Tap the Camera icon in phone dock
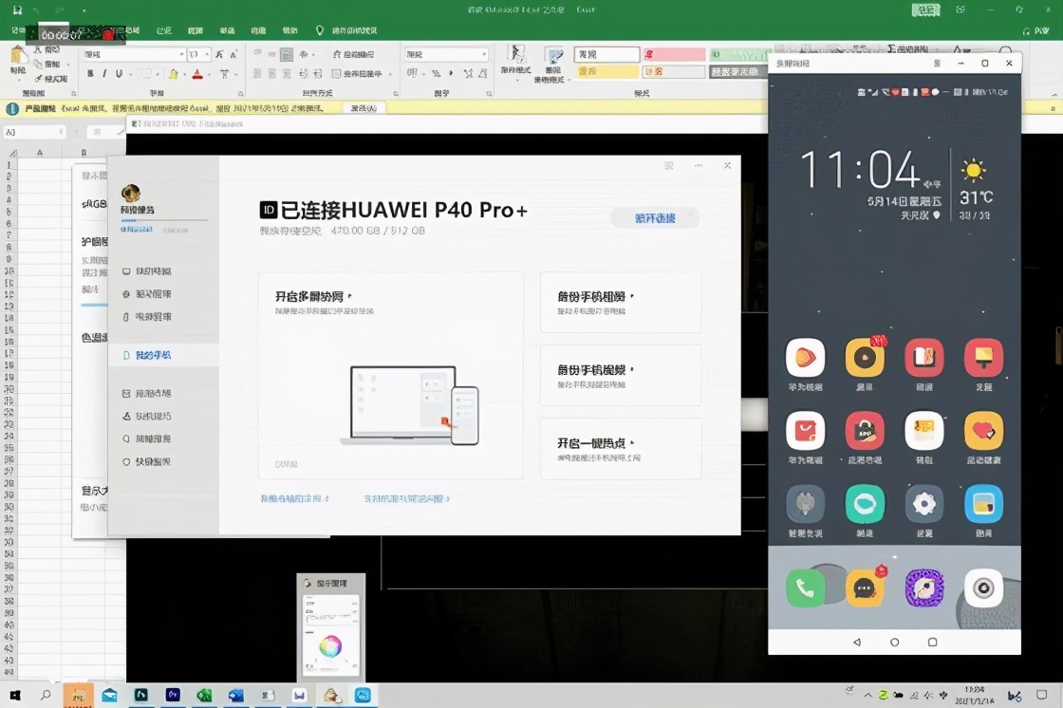 pos(983,588)
